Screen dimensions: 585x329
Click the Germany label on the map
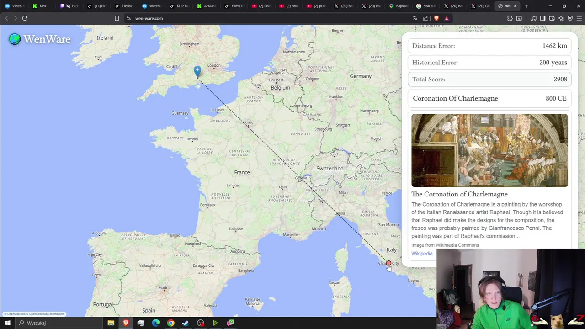[x=361, y=76]
